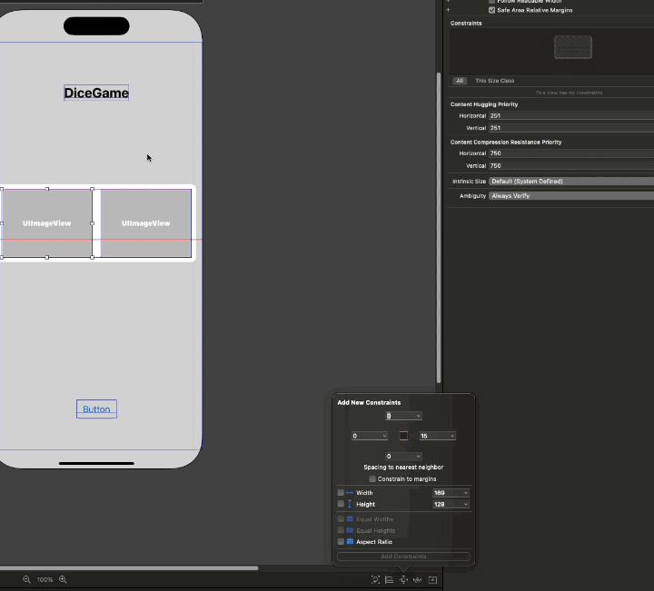Click 'Add New Constraints' popover title
This screenshot has height=591, width=654.
[369, 402]
